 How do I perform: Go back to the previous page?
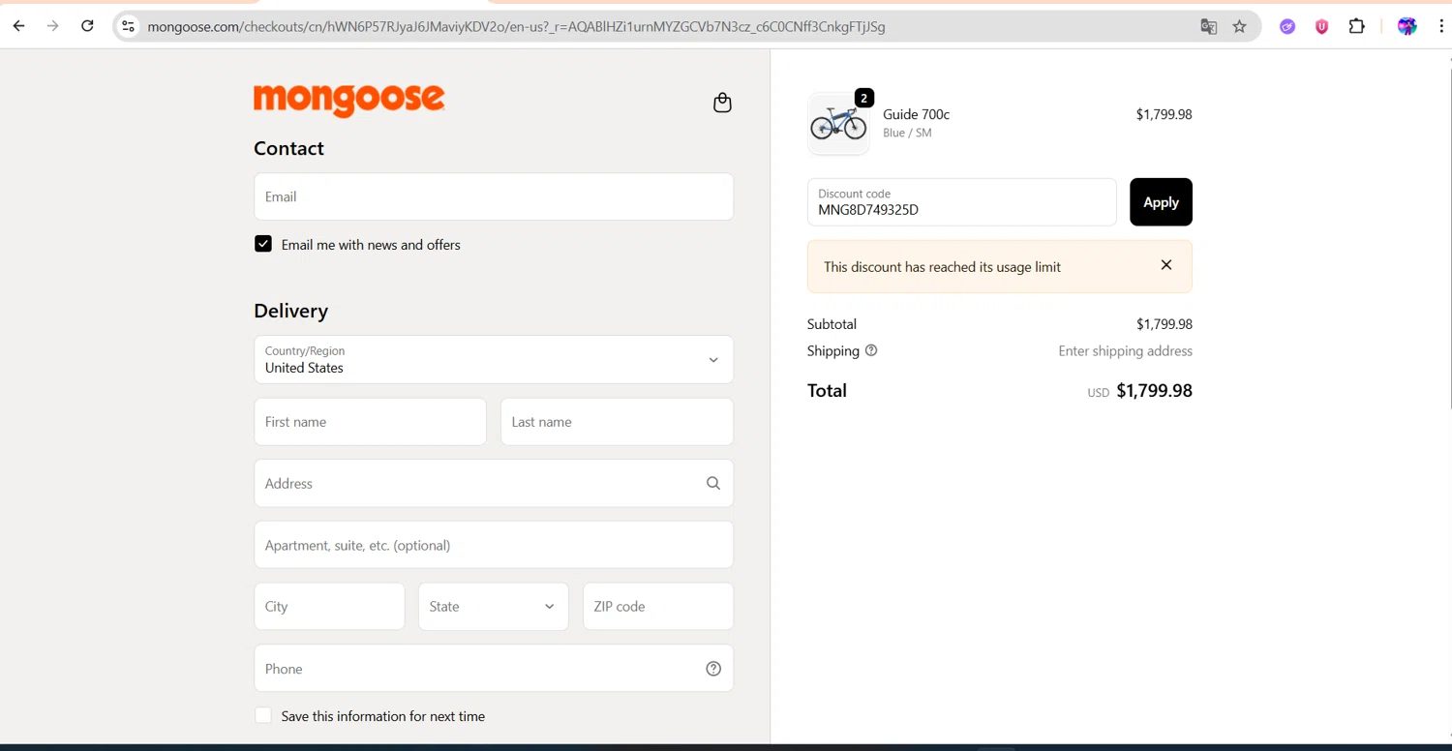[x=18, y=26]
